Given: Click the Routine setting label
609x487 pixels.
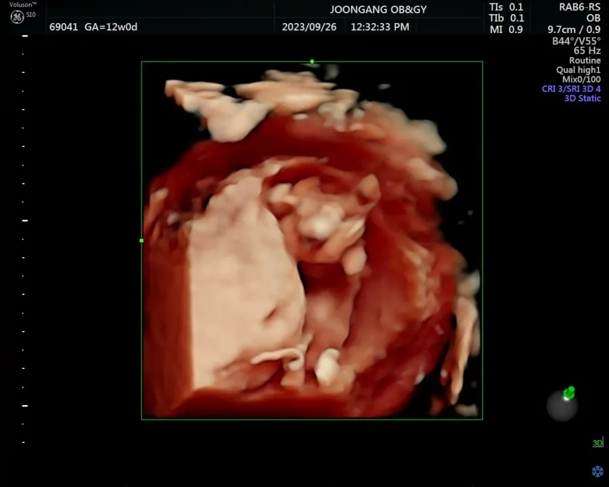Looking at the screenshot, I should point(585,61).
